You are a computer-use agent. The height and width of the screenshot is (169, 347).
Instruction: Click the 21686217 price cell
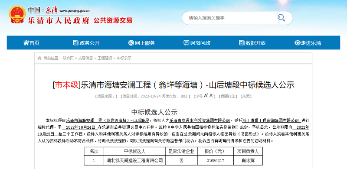point(215,160)
